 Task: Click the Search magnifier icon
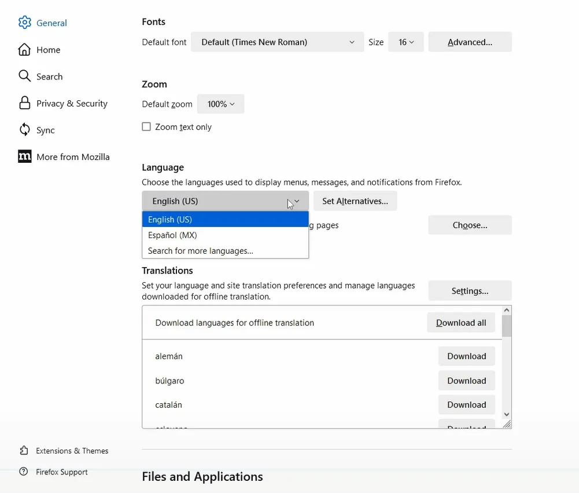click(x=25, y=76)
